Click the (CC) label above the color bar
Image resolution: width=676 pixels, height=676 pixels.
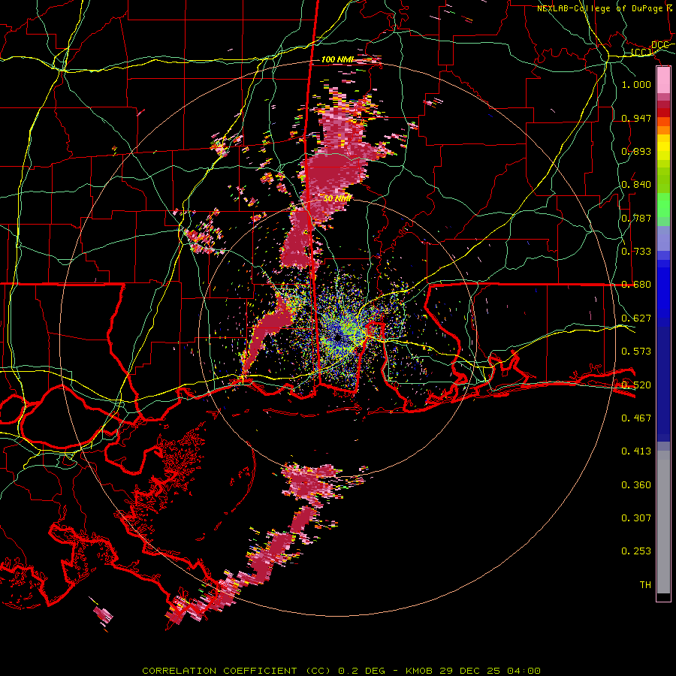coord(641,53)
